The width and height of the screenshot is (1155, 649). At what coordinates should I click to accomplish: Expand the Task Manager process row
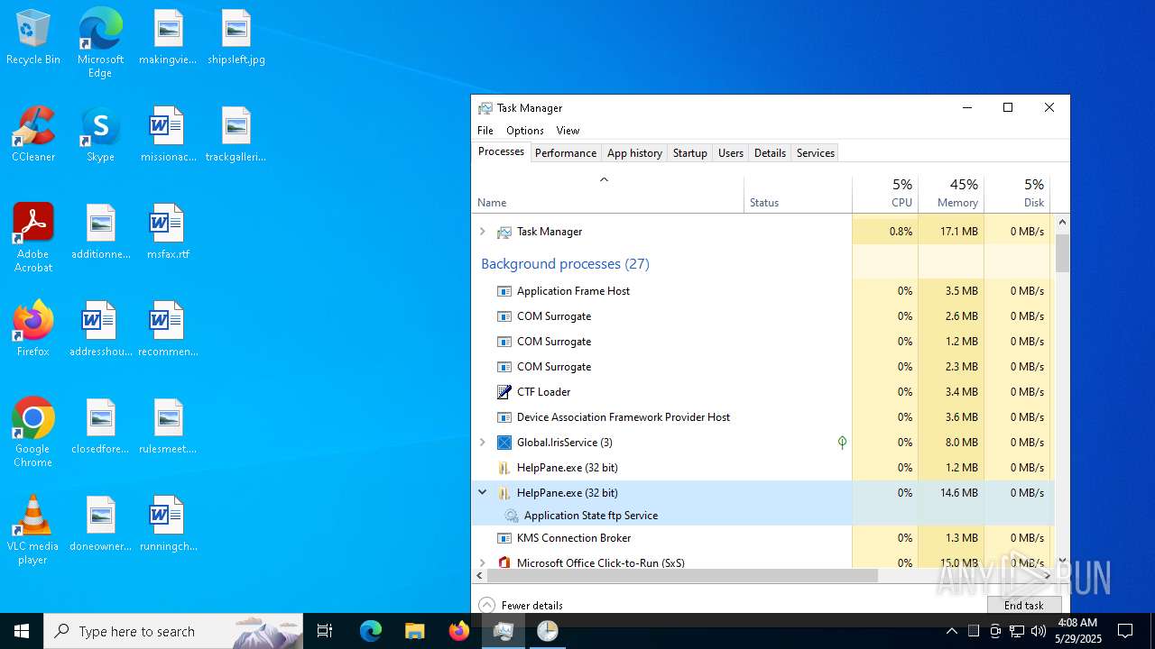click(482, 232)
